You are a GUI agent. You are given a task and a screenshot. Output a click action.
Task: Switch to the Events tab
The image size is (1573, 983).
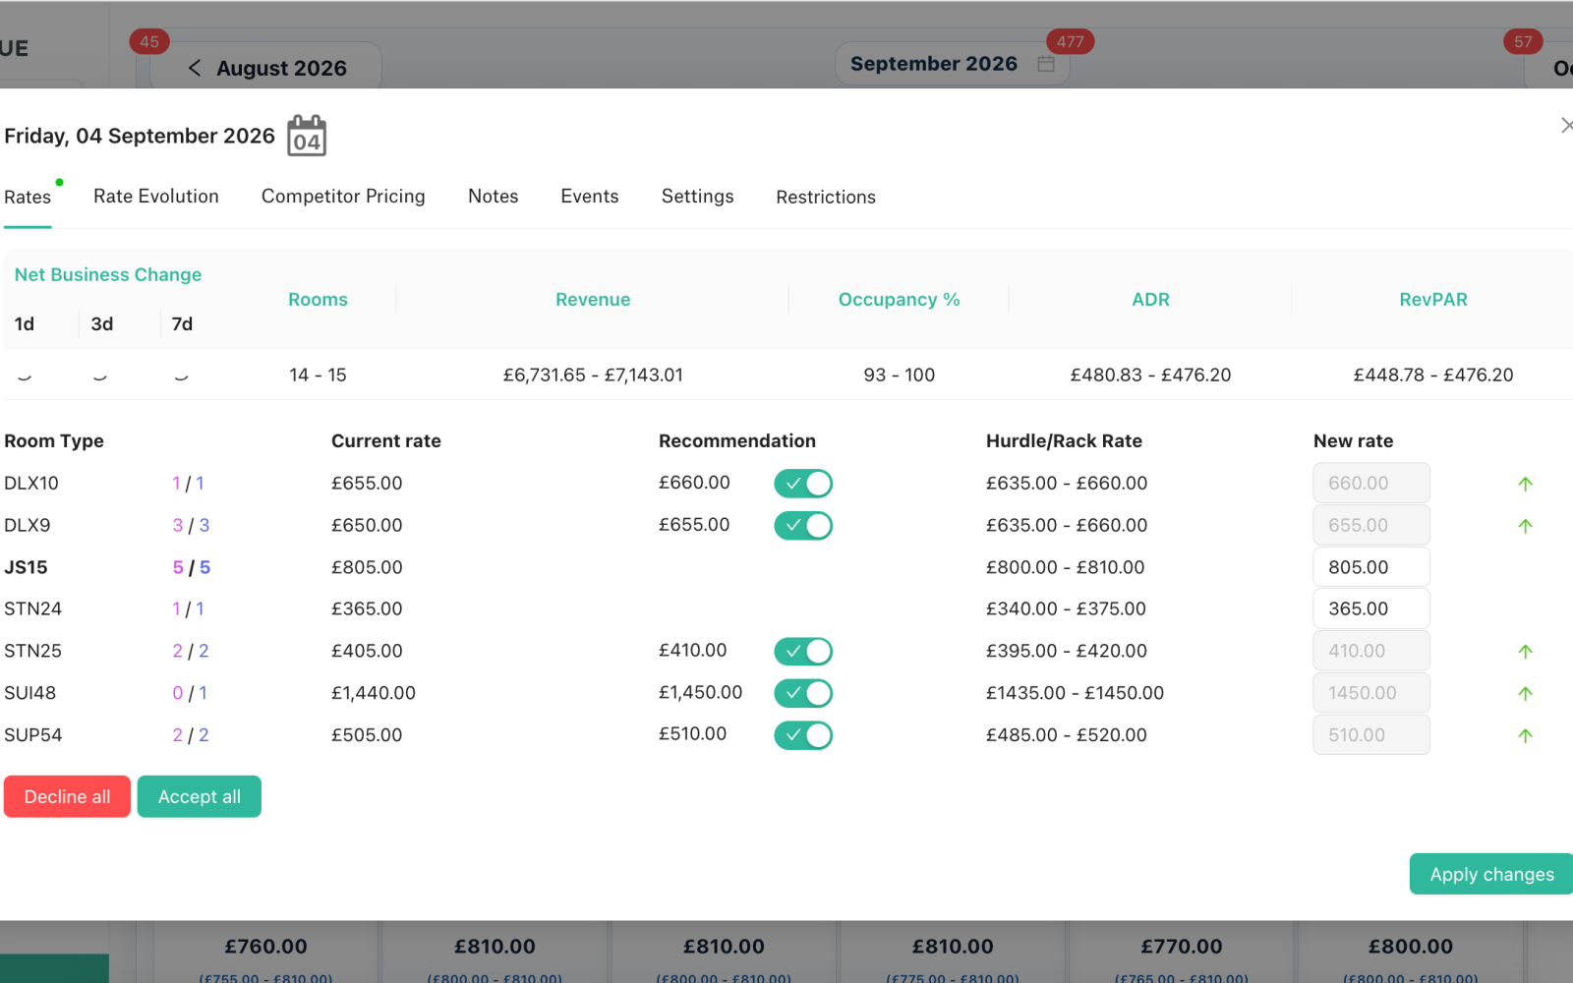[590, 197]
